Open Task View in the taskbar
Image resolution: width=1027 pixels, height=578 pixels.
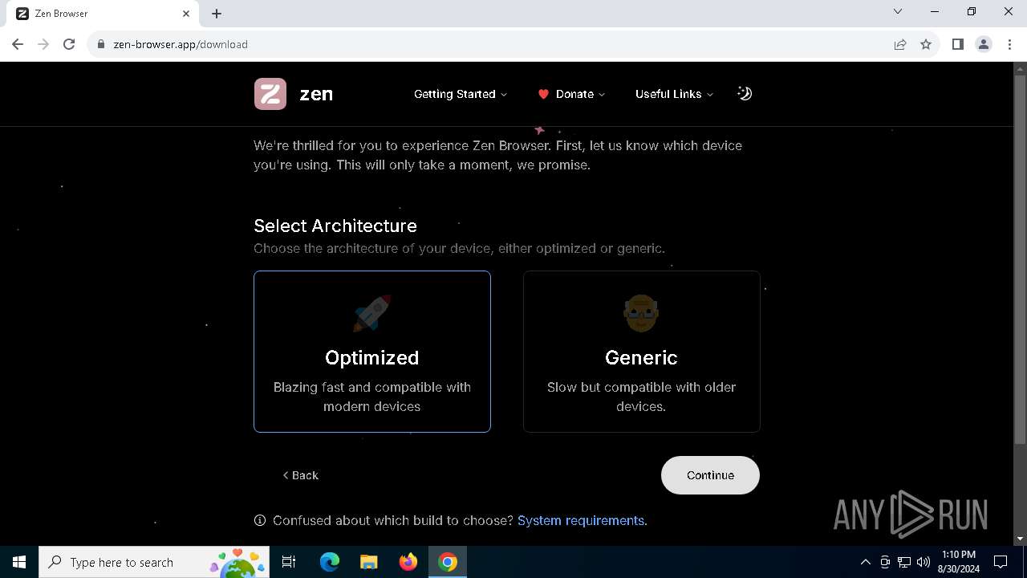289,562
